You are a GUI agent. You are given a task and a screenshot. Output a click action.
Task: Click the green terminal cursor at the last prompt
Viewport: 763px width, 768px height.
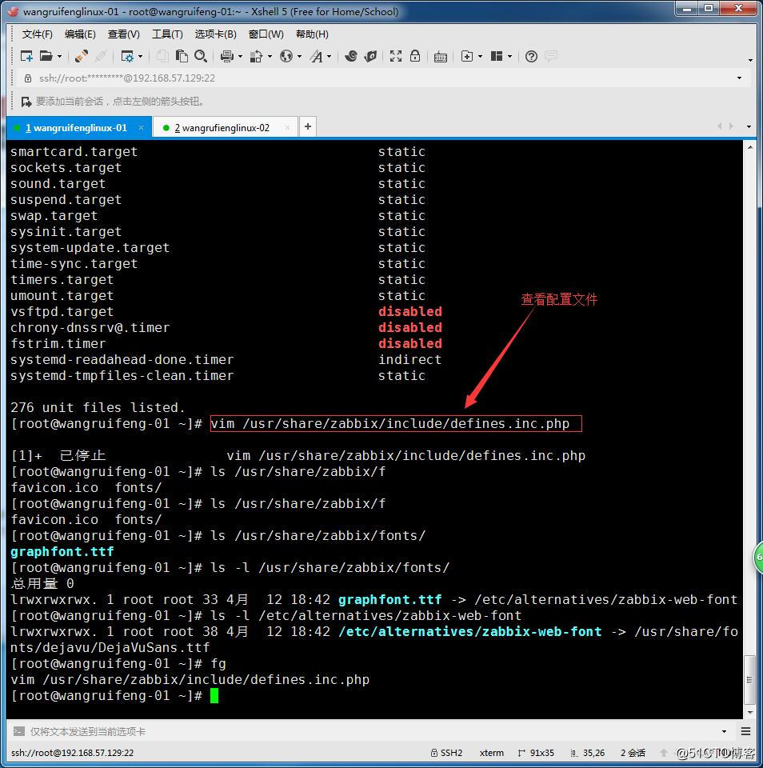pyautogui.click(x=214, y=696)
